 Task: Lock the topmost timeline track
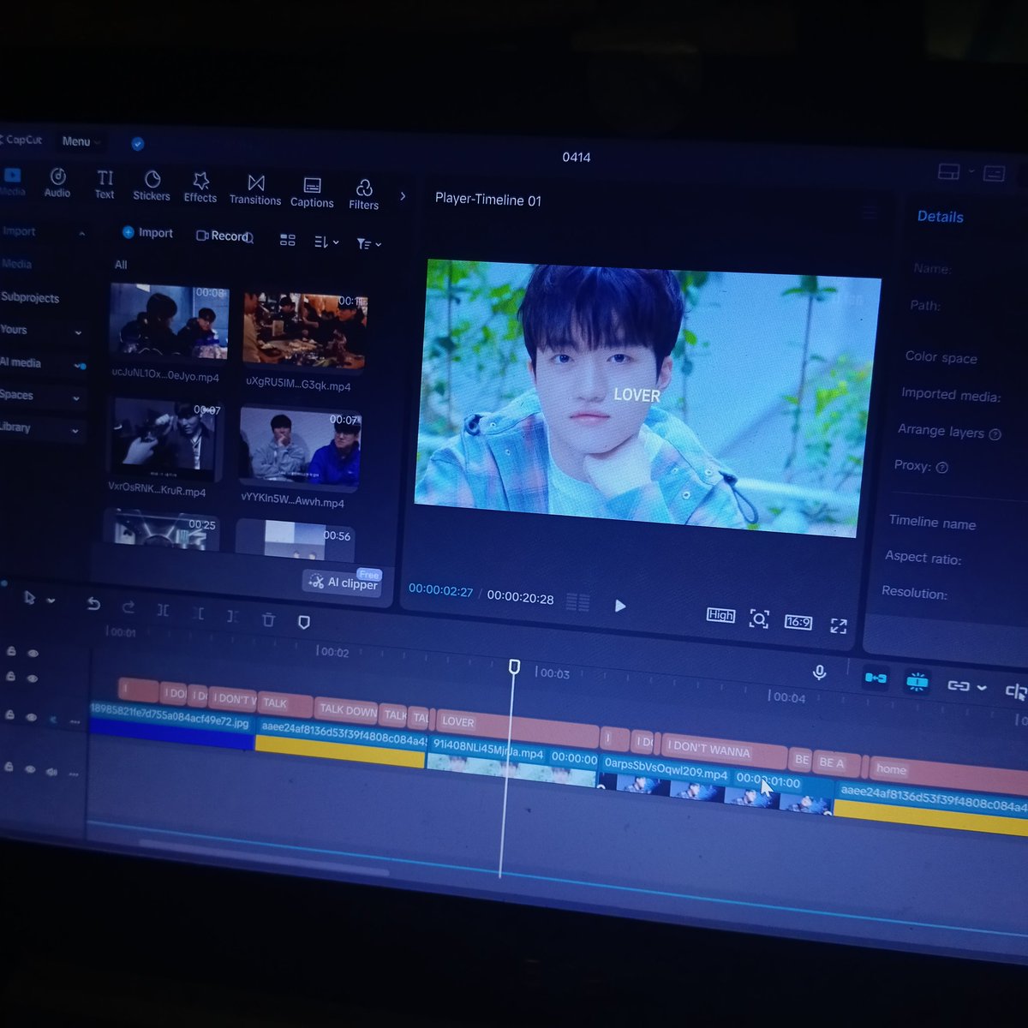(x=11, y=651)
